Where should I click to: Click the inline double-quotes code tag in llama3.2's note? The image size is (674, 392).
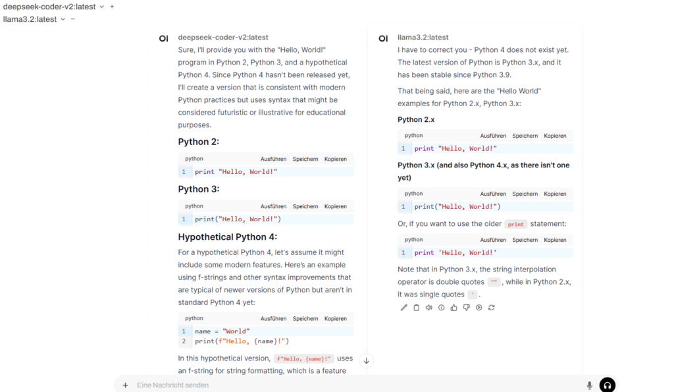(494, 282)
